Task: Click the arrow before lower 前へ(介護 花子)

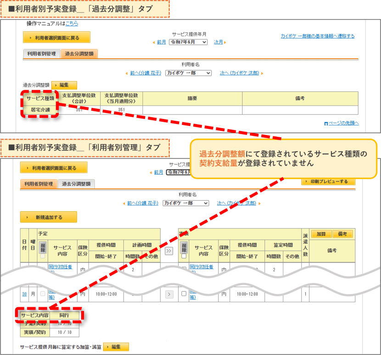Action: (x=124, y=203)
